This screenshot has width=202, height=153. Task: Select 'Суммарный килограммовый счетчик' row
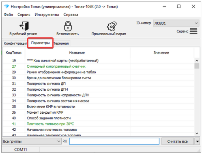coord(98,66)
